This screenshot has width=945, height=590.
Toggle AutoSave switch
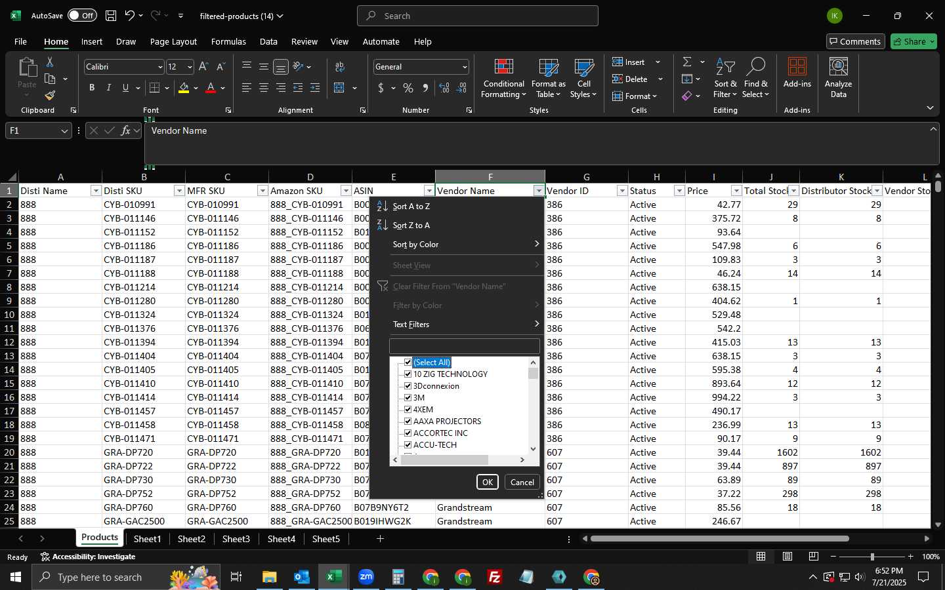coord(83,16)
